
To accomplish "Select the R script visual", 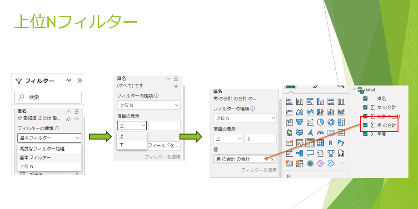I will 331,142.
